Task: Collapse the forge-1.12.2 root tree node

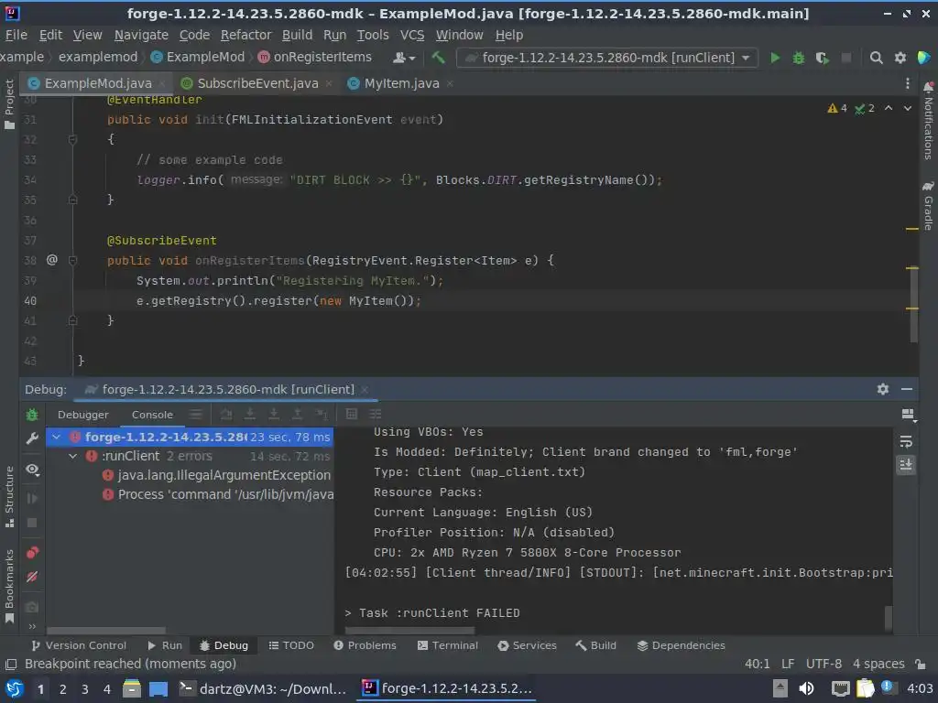Action: pos(56,437)
